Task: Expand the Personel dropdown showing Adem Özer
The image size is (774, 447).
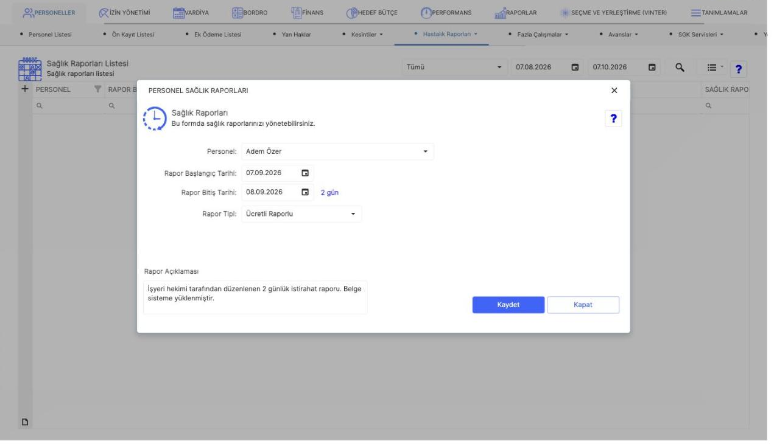Action: click(337, 151)
